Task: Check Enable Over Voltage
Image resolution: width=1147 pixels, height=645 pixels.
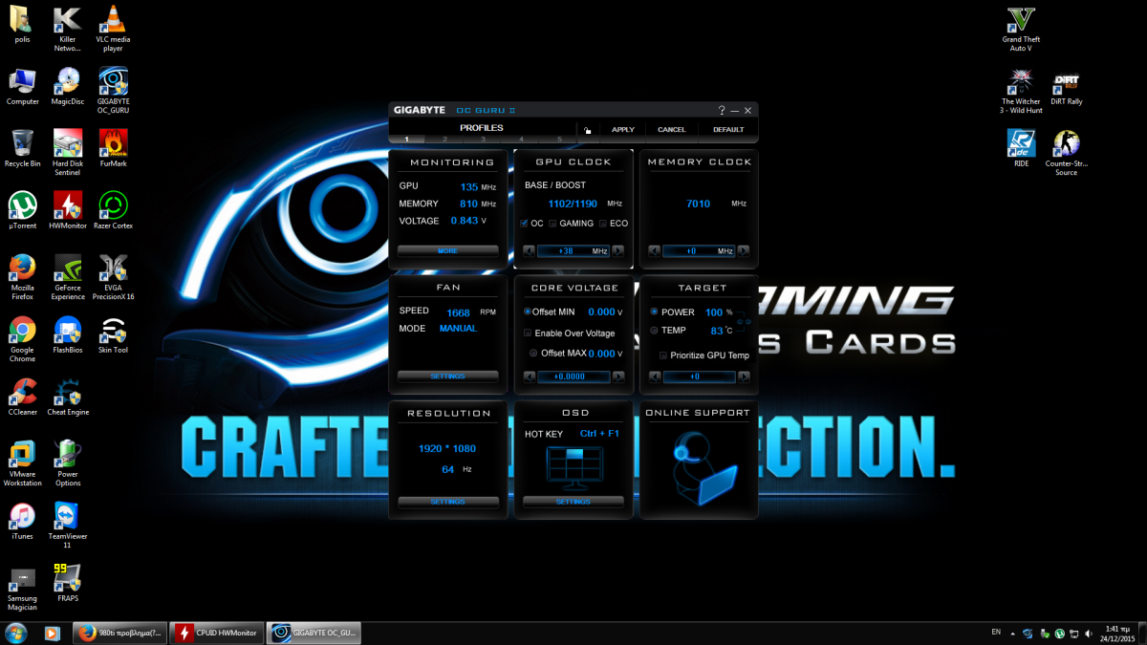Action: point(528,333)
